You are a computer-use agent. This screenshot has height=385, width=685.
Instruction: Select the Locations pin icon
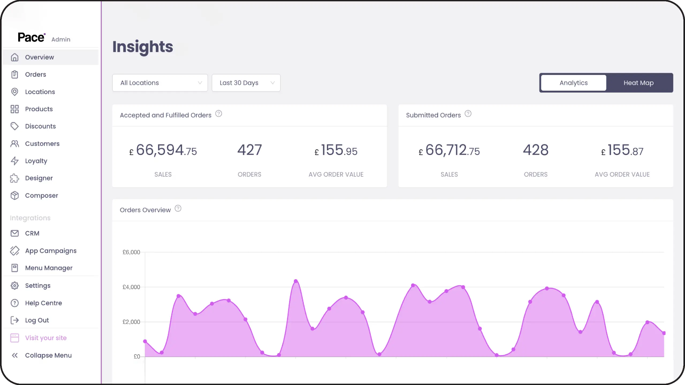pos(15,92)
